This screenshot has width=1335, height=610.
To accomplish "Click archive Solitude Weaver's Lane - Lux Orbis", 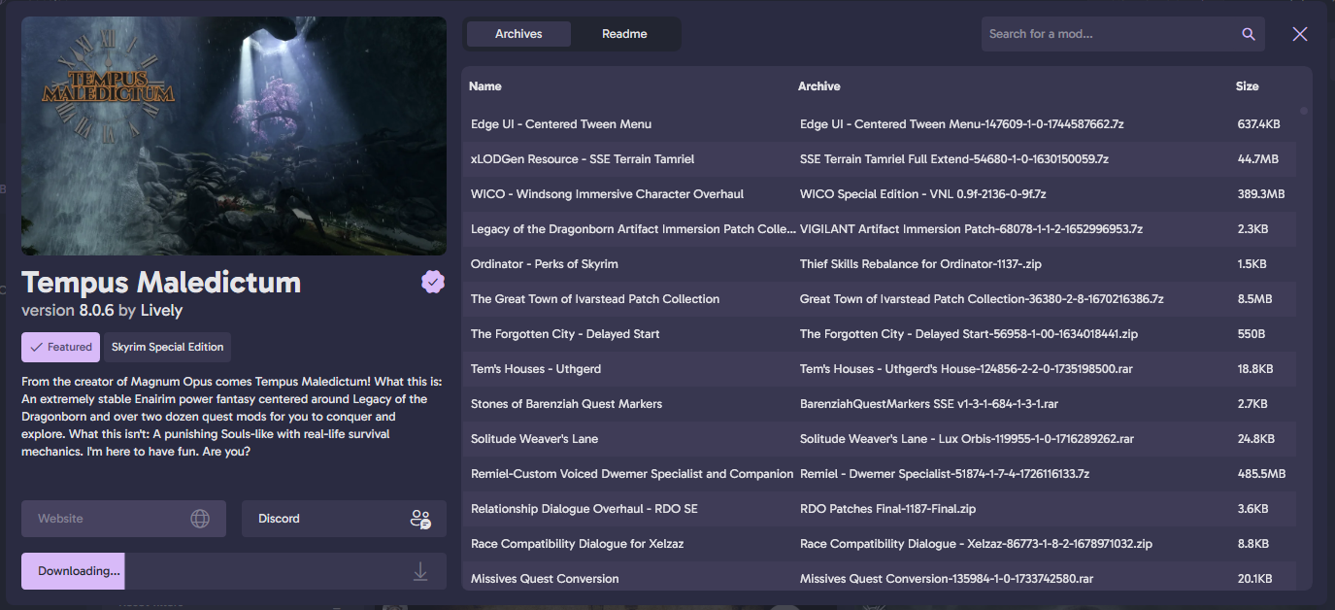I will coord(967,439).
